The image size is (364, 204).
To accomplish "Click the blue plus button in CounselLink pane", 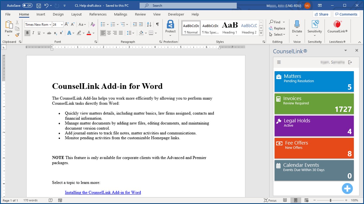I will [347, 189].
